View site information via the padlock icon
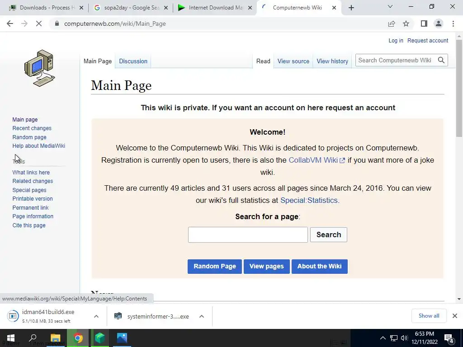 pyautogui.click(x=57, y=23)
